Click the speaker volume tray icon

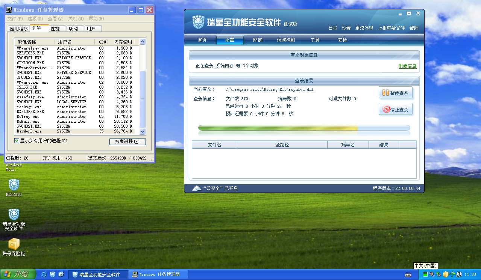pos(432,274)
